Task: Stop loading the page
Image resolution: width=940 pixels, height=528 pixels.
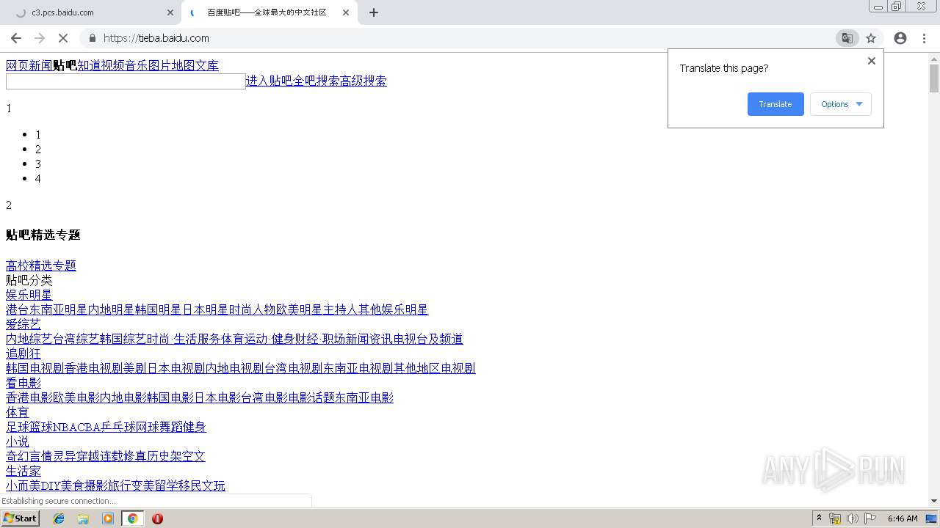Action: pyautogui.click(x=63, y=38)
